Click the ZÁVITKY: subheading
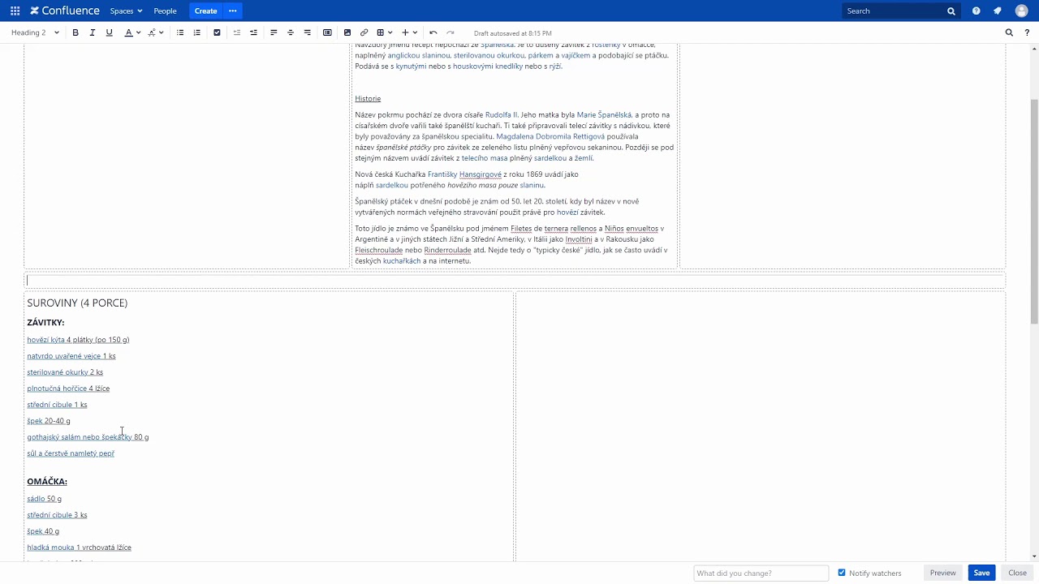The width and height of the screenshot is (1039, 584). 45,323
